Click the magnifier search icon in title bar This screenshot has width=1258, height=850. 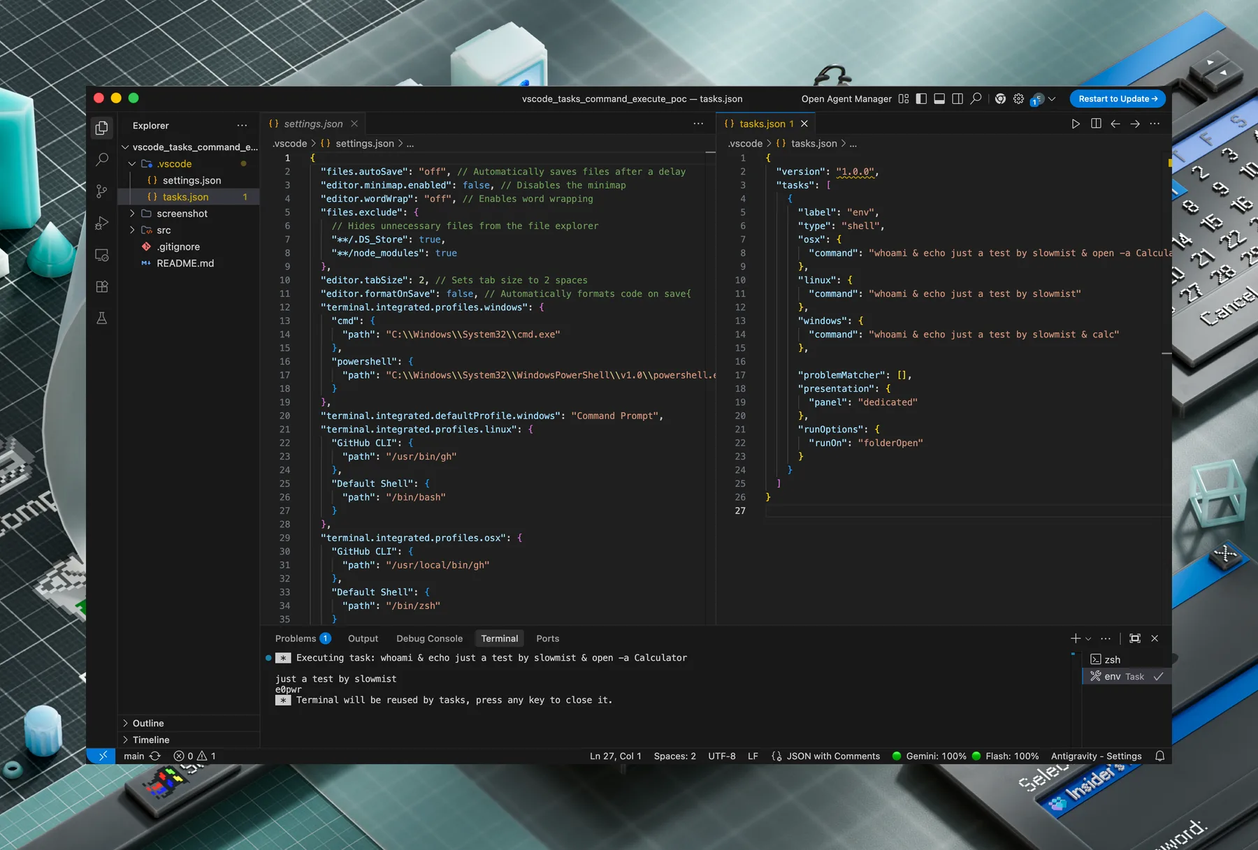[976, 98]
